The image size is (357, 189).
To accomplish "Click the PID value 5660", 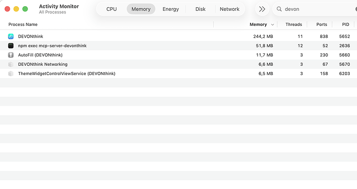I will point(345,55).
